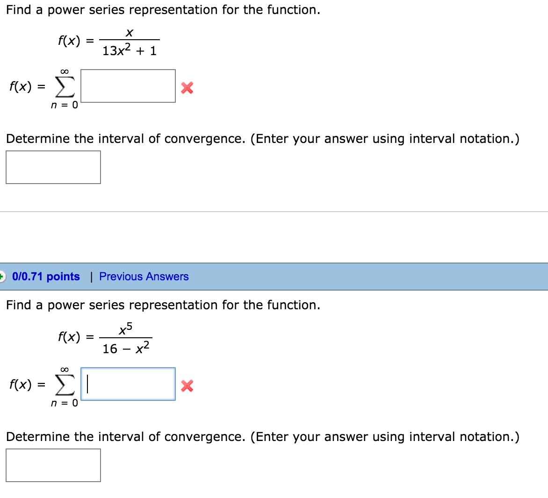Click the red X beside the first series answer
Screen dimensions: 548x498
tap(186, 89)
